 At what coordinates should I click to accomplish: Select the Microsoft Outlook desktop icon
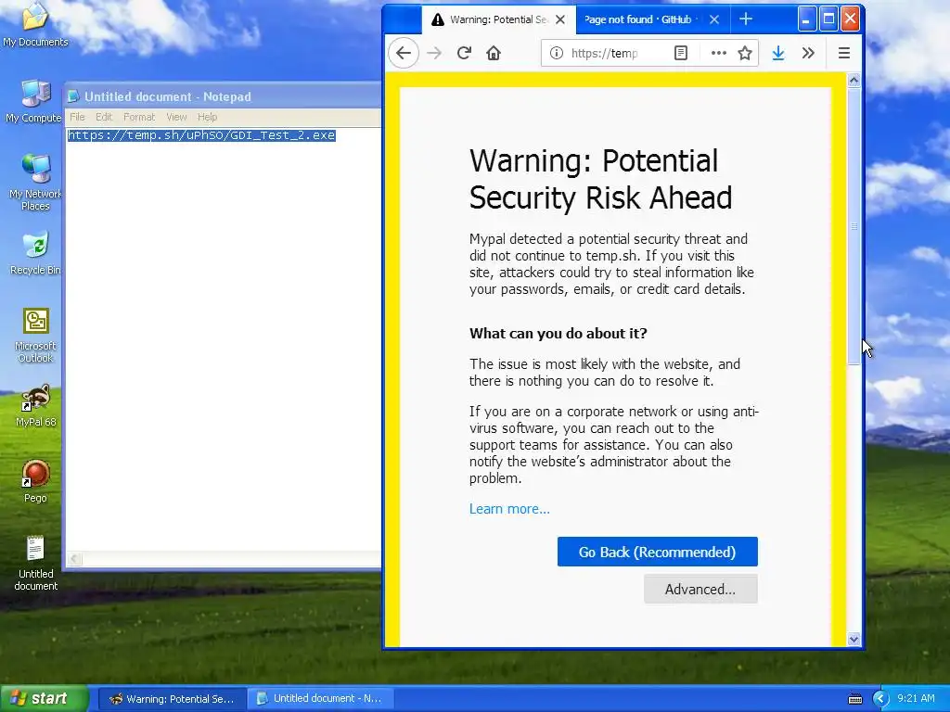35,336
